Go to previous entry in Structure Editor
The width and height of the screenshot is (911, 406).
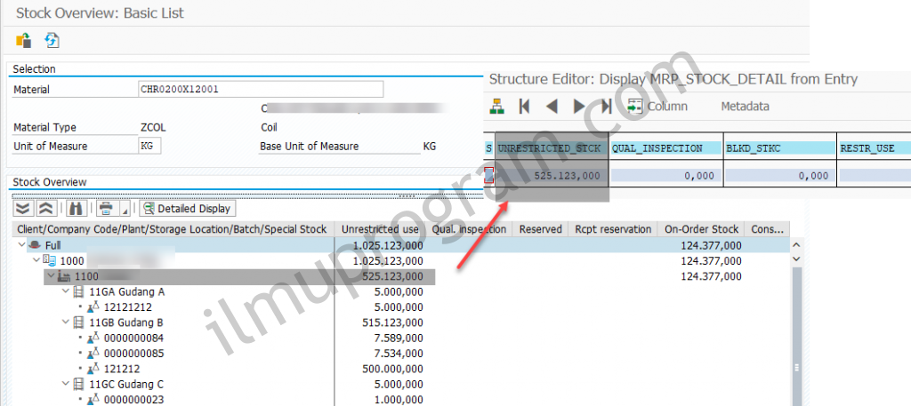pyautogui.click(x=552, y=107)
